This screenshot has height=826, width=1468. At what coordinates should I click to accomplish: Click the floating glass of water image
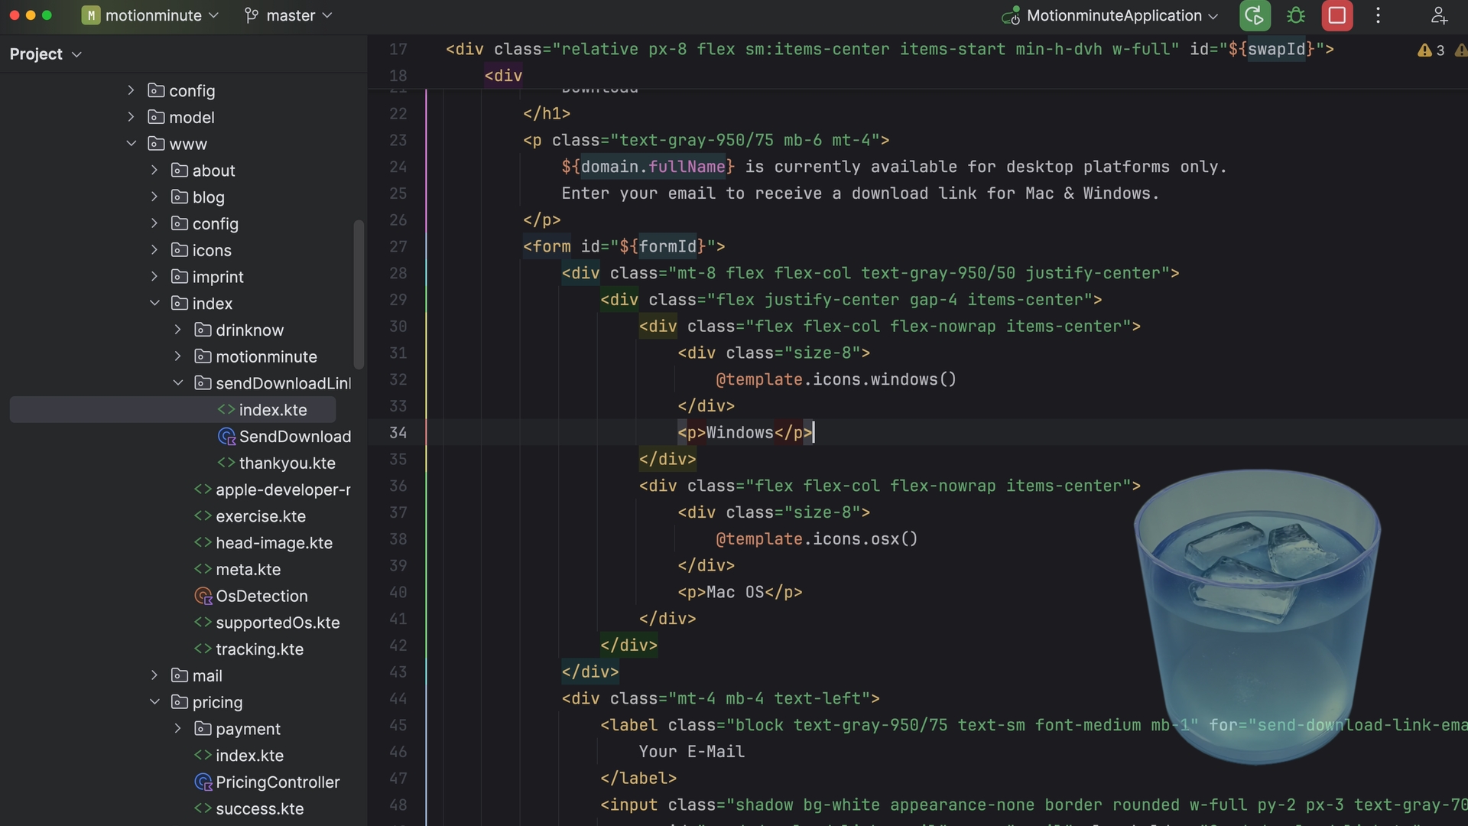pos(1257,616)
